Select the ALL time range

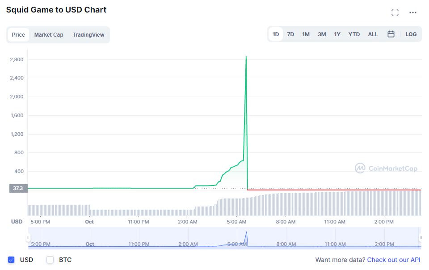pyautogui.click(x=373, y=34)
